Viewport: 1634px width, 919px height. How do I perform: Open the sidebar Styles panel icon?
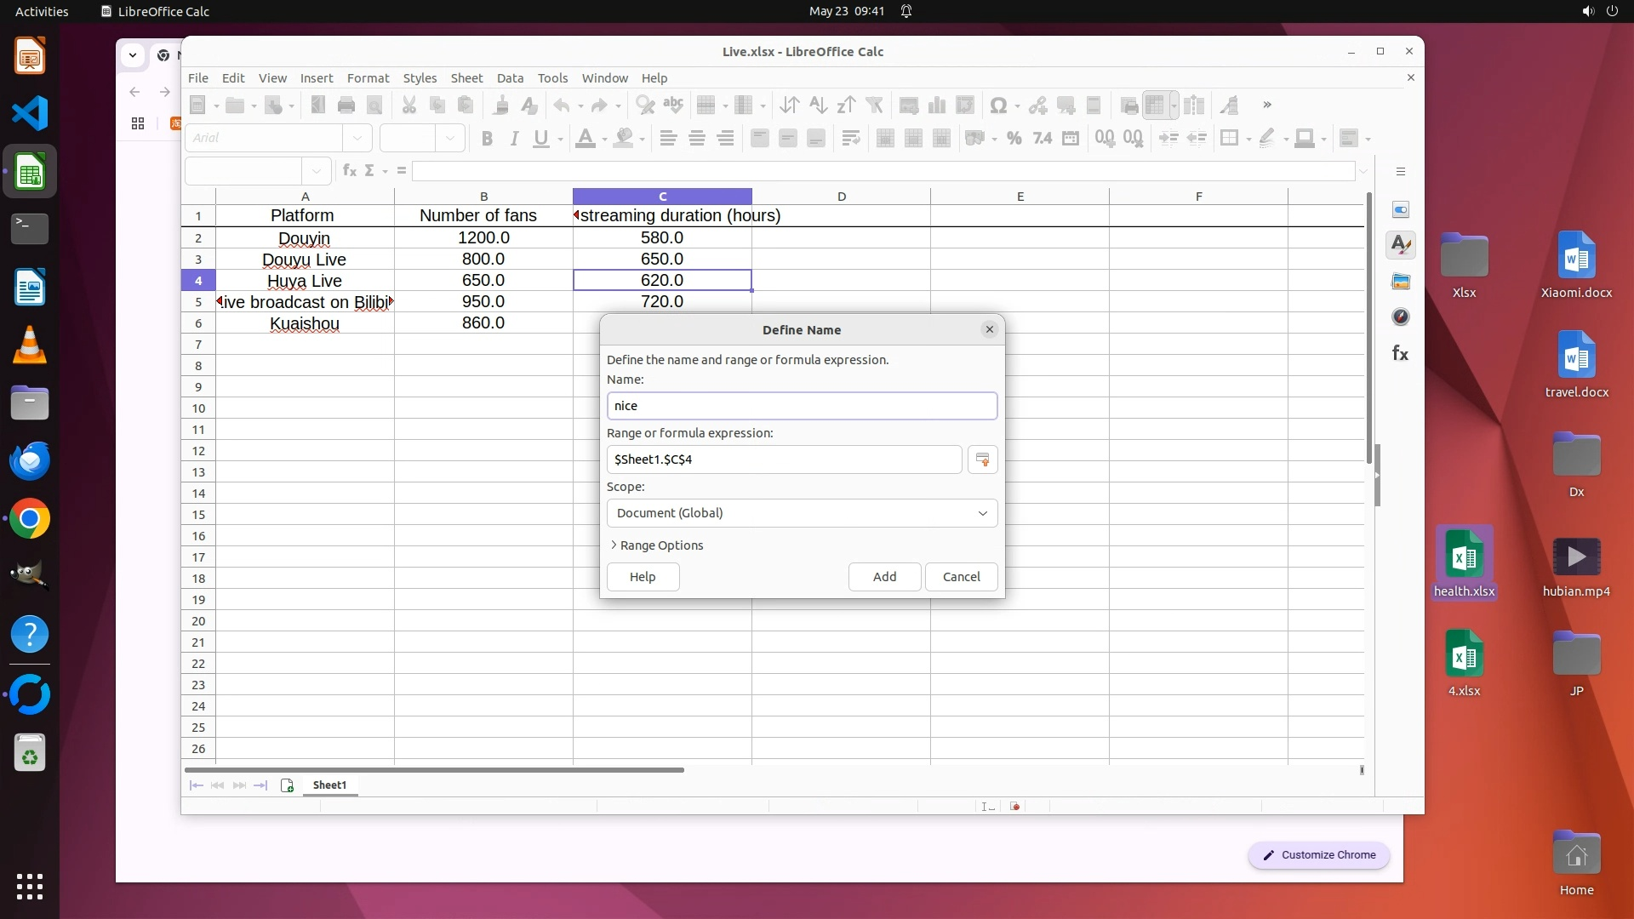pos(1400,246)
